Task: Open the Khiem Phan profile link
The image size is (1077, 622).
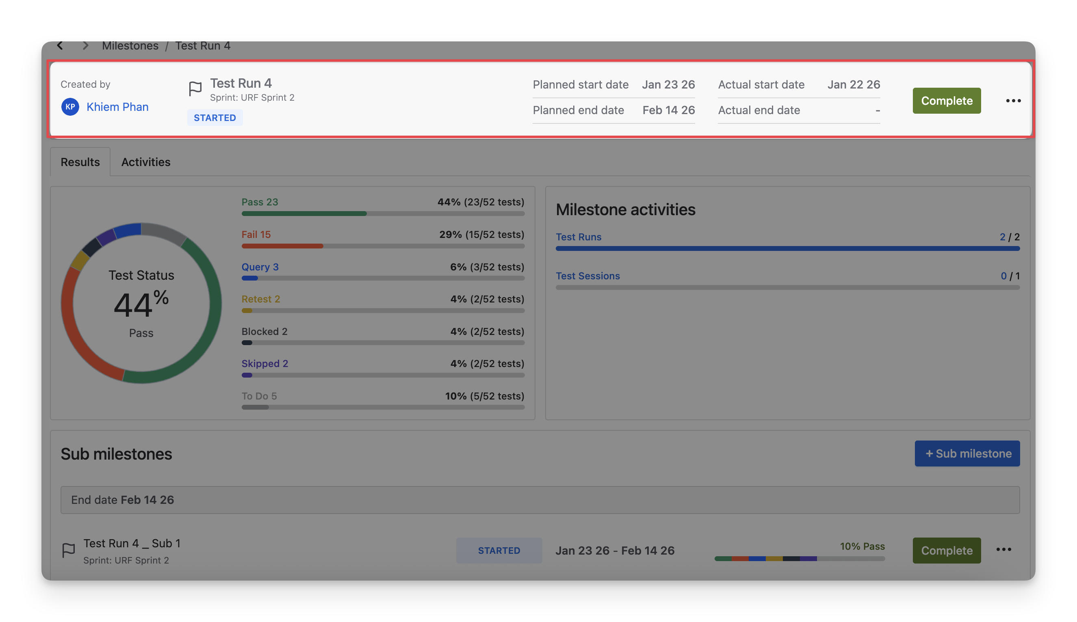Action: pyautogui.click(x=117, y=107)
